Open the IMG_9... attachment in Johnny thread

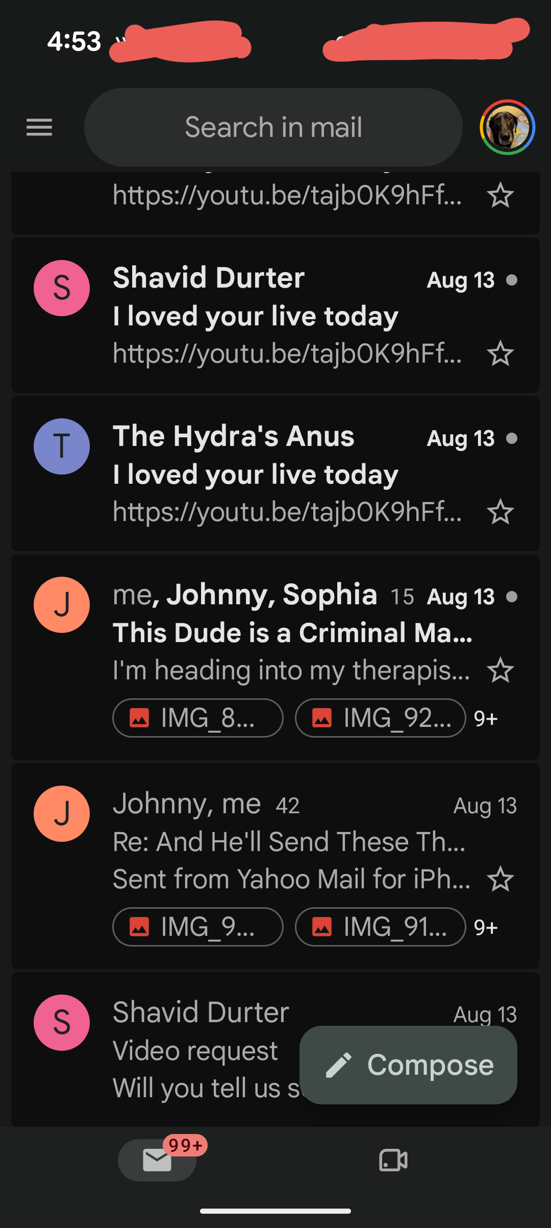[x=198, y=927]
